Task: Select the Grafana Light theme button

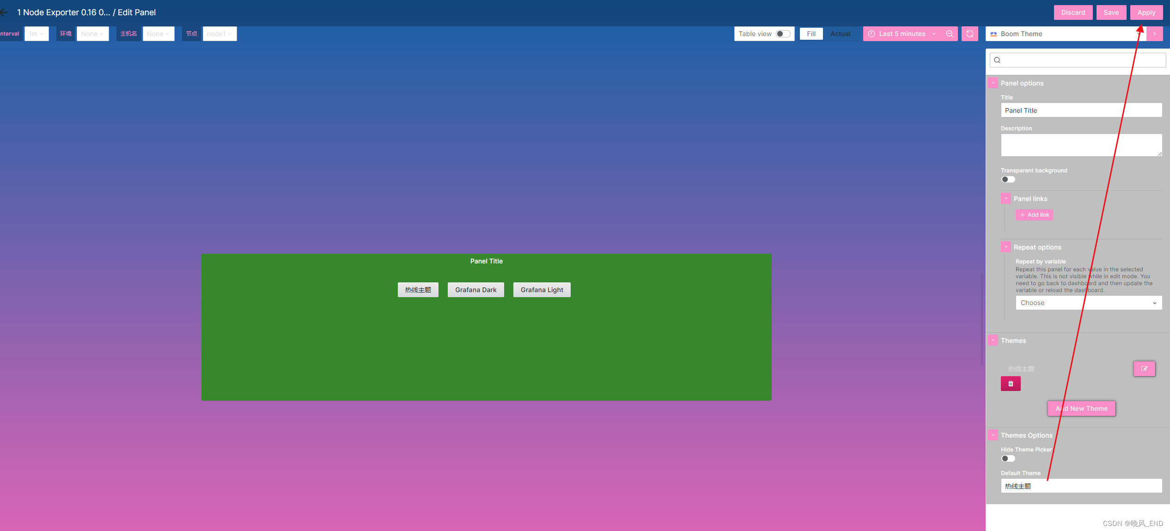Action: pos(542,289)
